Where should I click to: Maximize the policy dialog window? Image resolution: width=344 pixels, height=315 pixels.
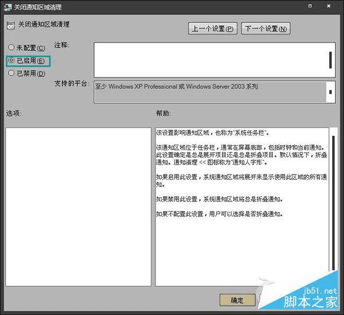click(310, 6)
